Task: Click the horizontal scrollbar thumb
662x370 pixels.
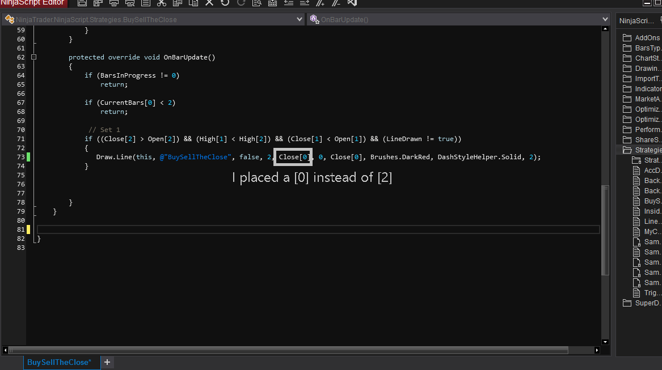Action: (288, 350)
